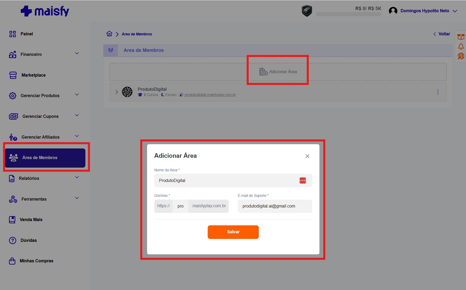Open the shield level badge icon
466x290 pixels.
point(307,11)
